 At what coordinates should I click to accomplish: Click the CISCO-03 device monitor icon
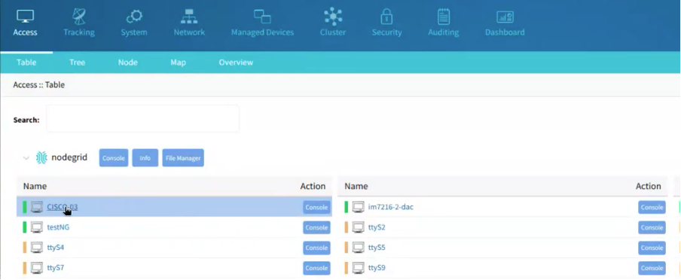[37, 207]
